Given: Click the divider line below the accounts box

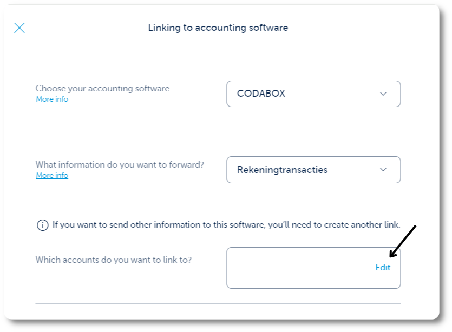Looking at the screenshot, I should [218, 303].
